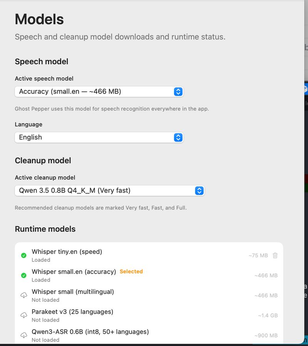Click the Runtime models section heading
Image resolution: width=308 pixels, height=346 pixels.
pyautogui.click(x=45, y=229)
